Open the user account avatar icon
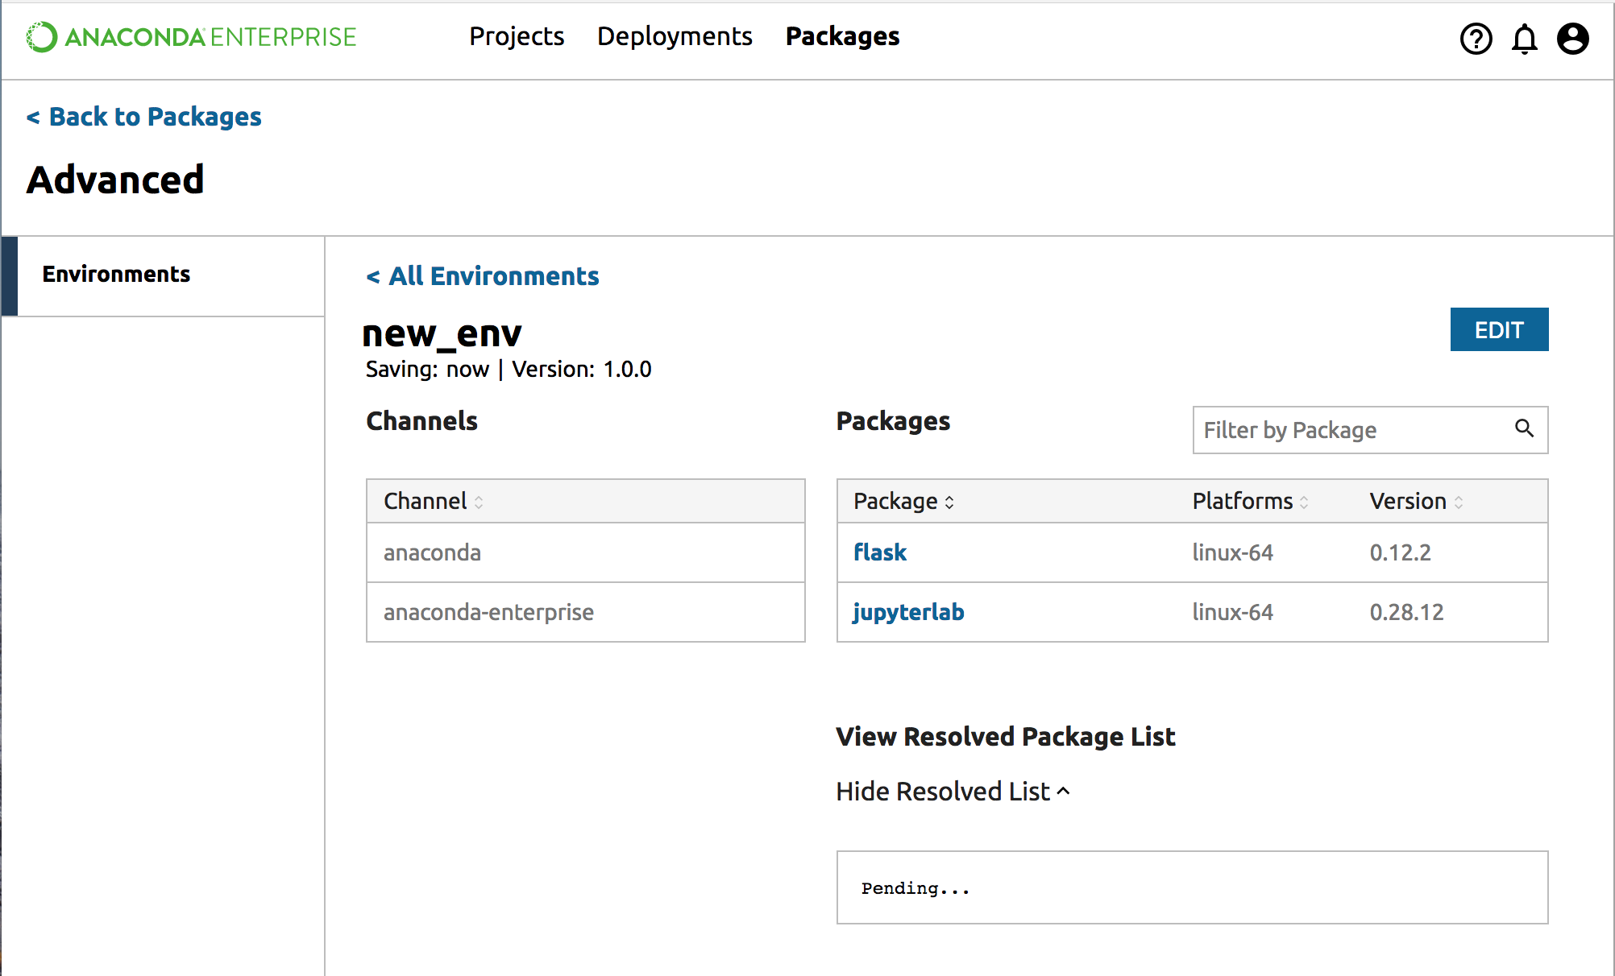 pyautogui.click(x=1572, y=39)
